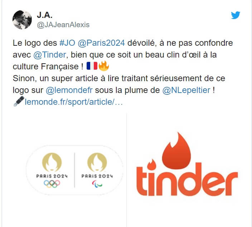
Task: Click the French flag emoji
Action: click(92, 66)
